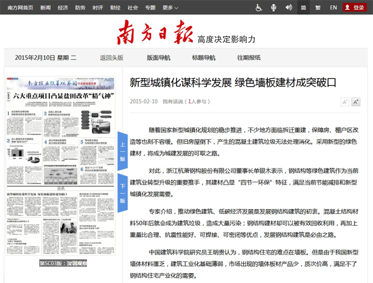Click the wheelchair accessibility icon

click(259, 7)
